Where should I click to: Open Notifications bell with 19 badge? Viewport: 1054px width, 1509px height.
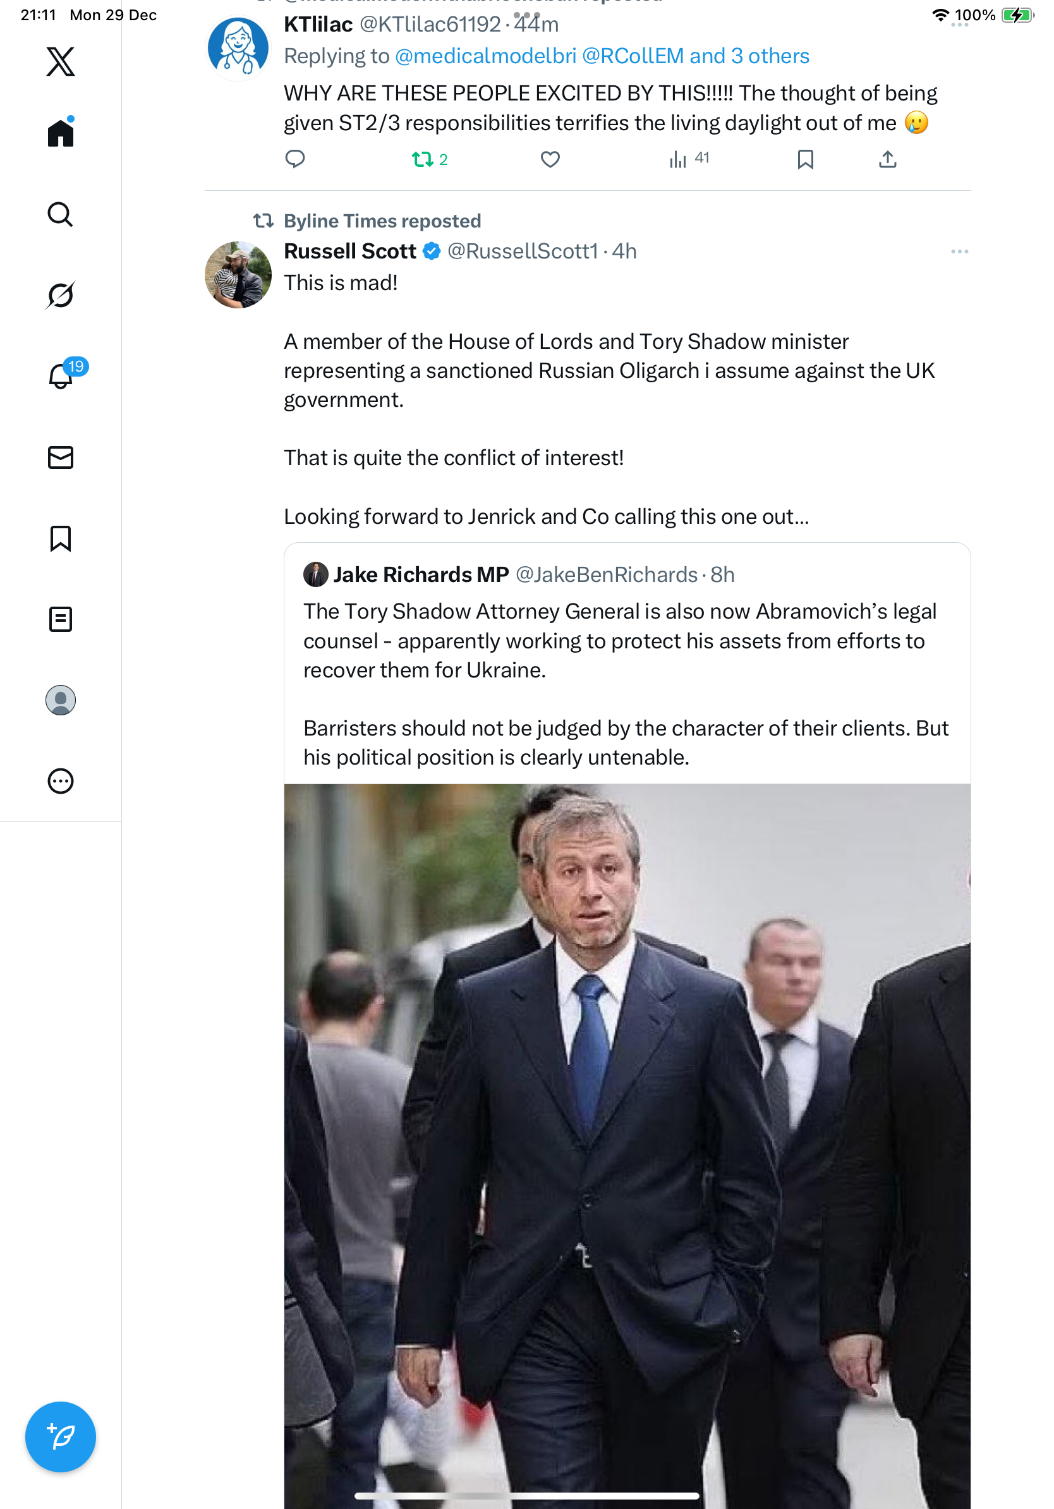61,376
